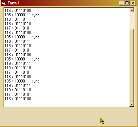Click the scrollbar down arrow
This screenshot has height=127, width=138.
[x=132, y=104]
